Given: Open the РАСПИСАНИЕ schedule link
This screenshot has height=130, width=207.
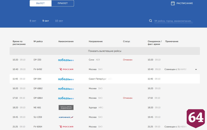Looking at the screenshot, I should tap(184, 3).
